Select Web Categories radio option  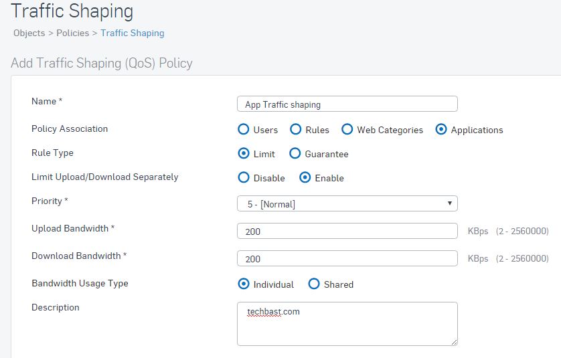click(347, 129)
